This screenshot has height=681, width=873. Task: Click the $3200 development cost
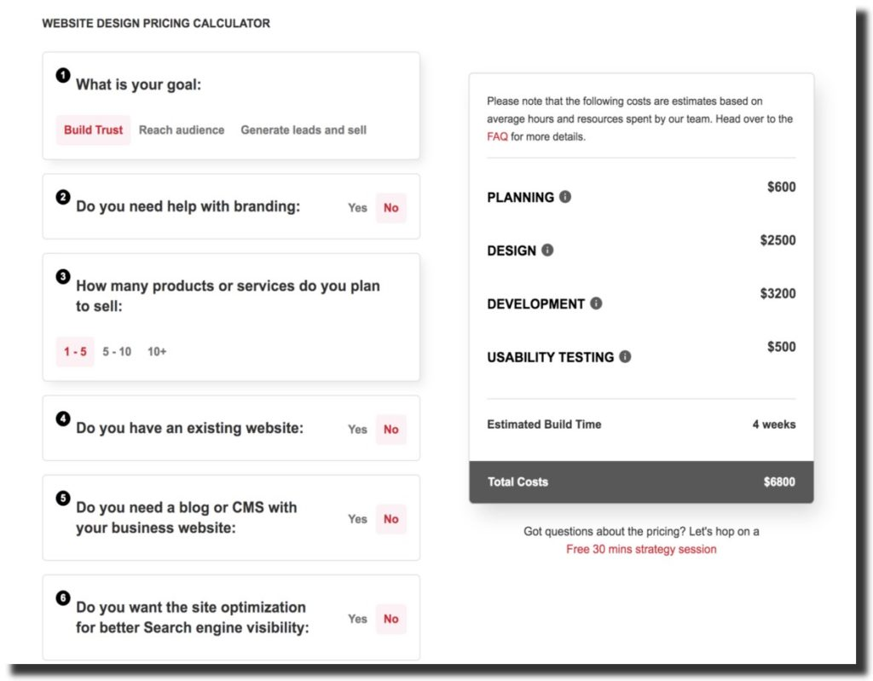[778, 293]
